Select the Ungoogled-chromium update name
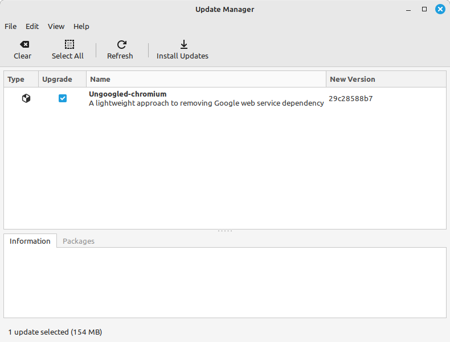This screenshot has height=342, width=450. [x=128, y=94]
